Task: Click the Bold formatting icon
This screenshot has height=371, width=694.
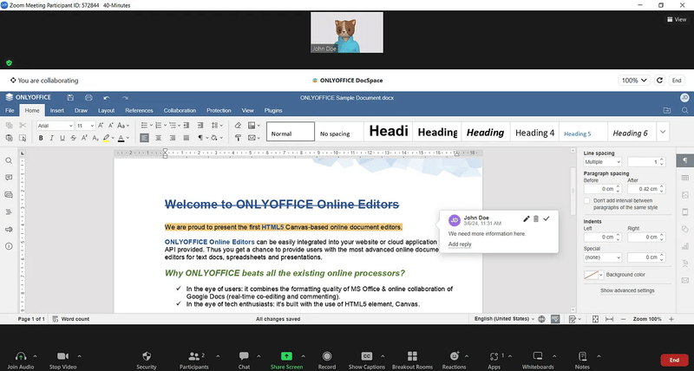Action: tap(41, 139)
